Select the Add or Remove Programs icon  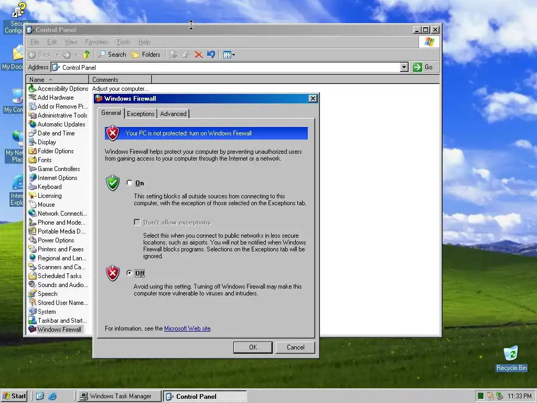(x=32, y=106)
